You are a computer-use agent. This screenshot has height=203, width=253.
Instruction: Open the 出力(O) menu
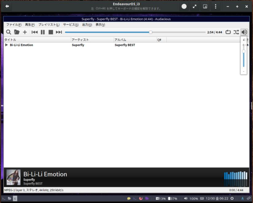[x=87, y=25]
